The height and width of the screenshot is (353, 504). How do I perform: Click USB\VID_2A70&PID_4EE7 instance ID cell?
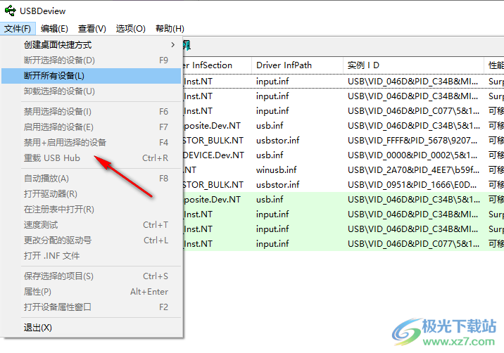(413, 170)
